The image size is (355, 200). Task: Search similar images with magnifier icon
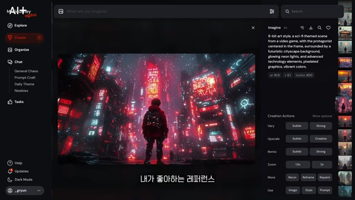click(319, 28)
